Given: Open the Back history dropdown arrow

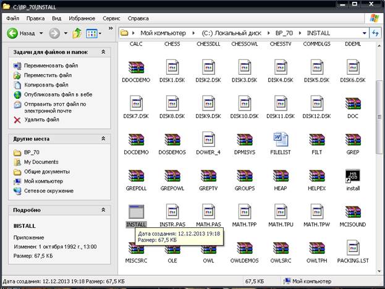Looking at the screenshot, I should 41,33.
